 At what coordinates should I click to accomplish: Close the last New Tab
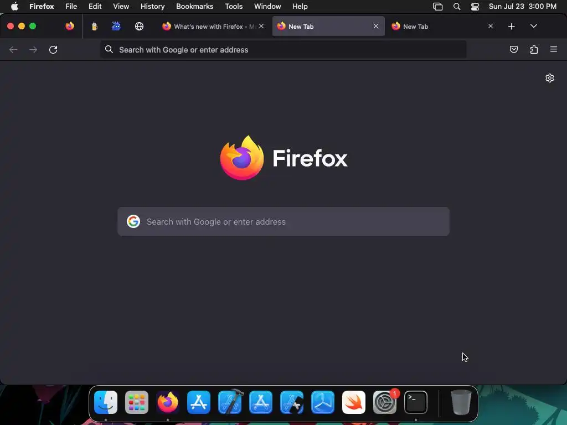pyautogui.click(x=491, y=27)
